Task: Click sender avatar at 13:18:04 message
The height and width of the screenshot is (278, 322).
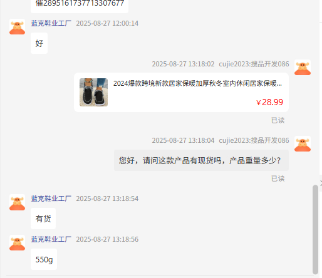Action: 303,144
